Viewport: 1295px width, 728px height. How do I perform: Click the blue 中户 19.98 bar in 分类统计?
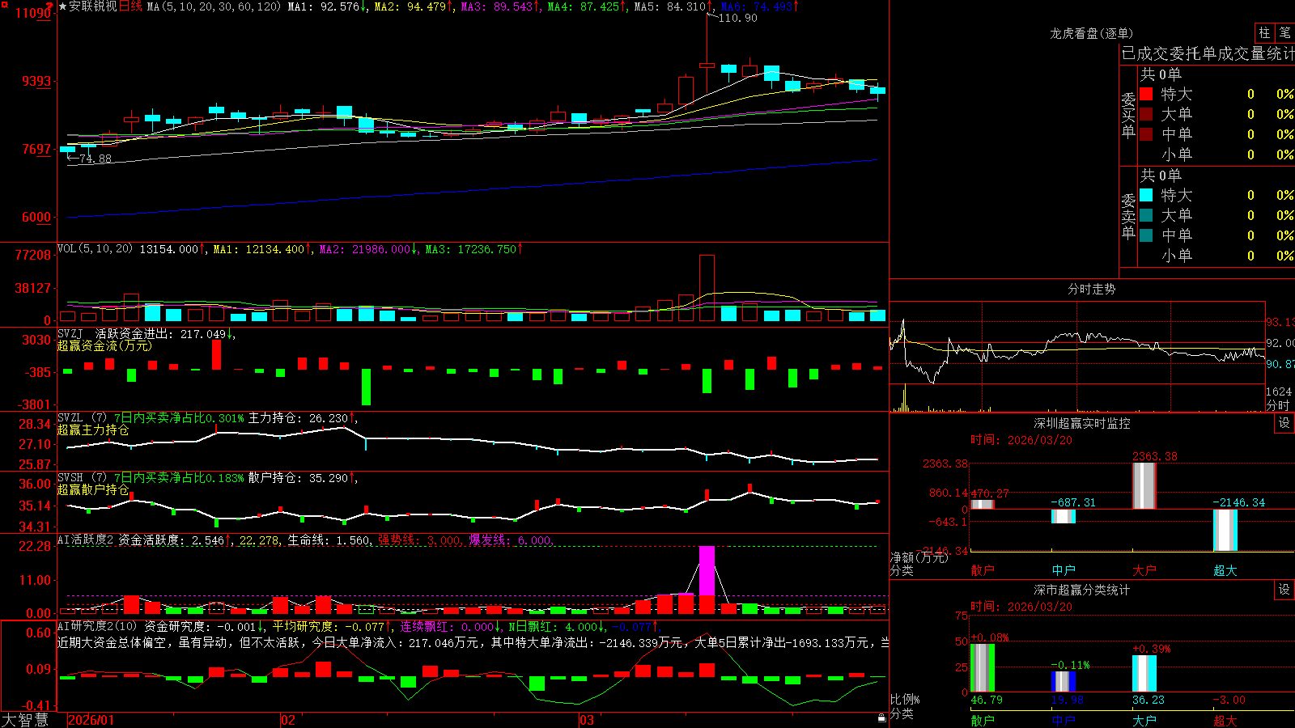[x=1064, y=682]
